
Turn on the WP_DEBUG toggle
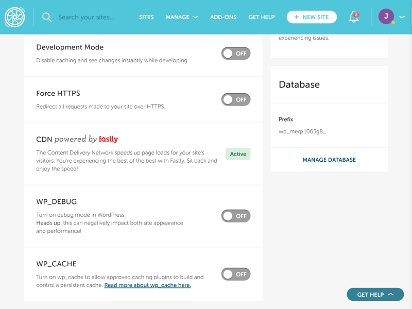click(236, 216)
